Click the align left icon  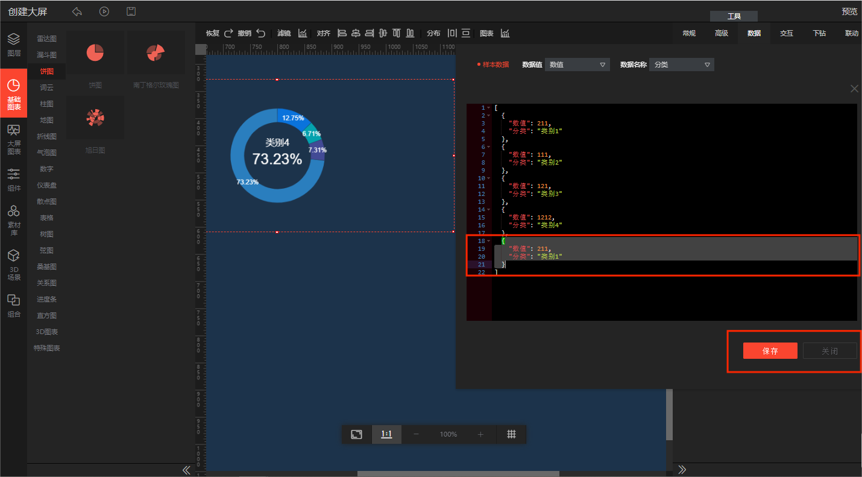coord(342,33)
